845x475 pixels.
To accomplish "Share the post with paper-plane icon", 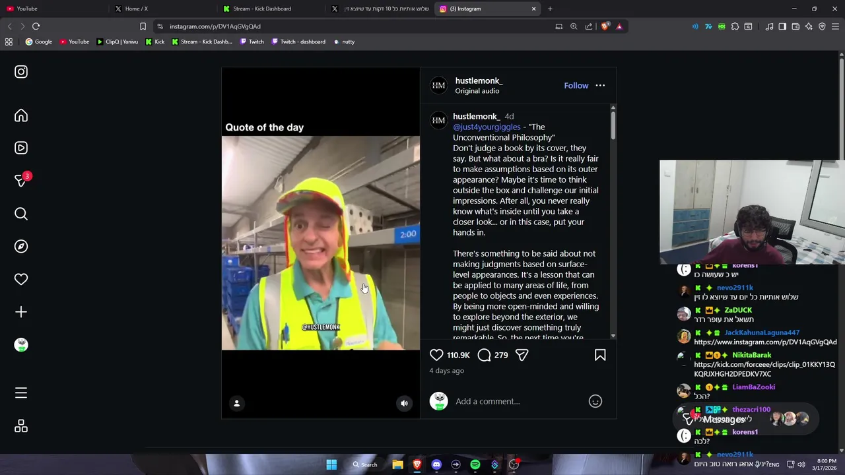I will point(522,355).
